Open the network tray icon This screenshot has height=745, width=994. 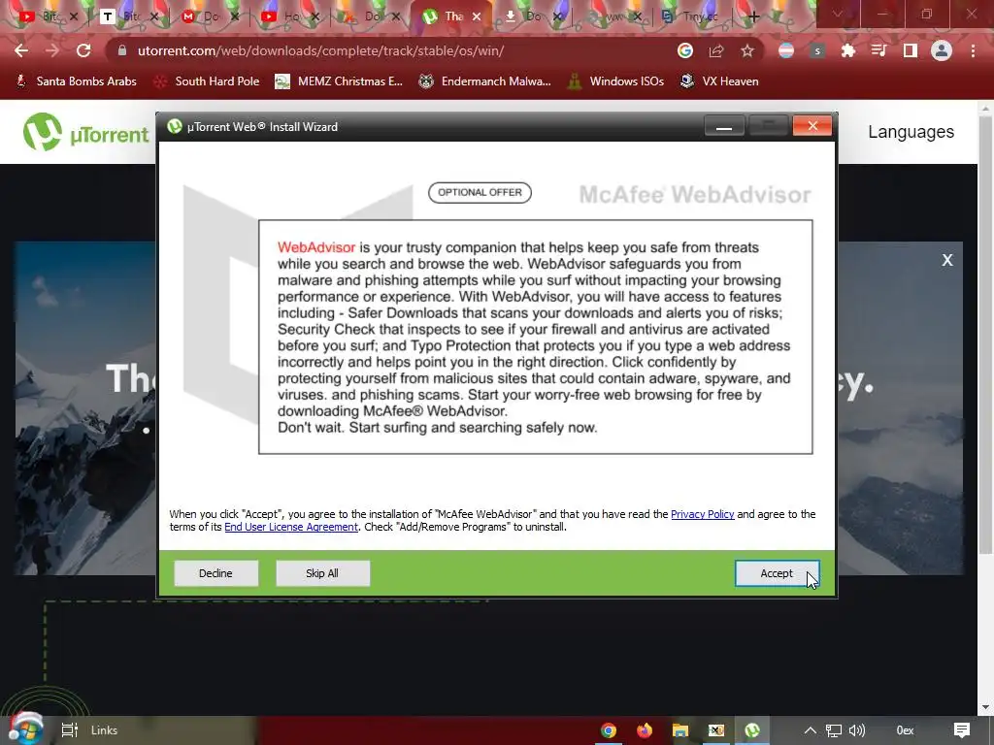[x=834, y=730]
